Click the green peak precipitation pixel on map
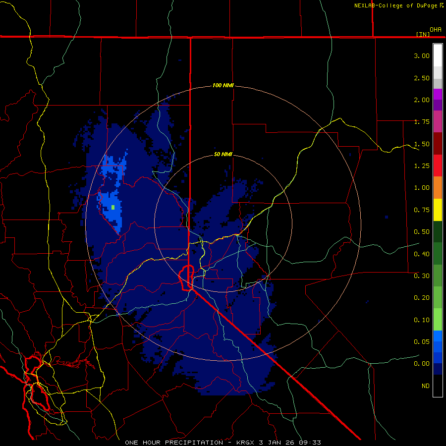Image resolution: width=446 pixels, height=446 pixels. coord(113,207)
